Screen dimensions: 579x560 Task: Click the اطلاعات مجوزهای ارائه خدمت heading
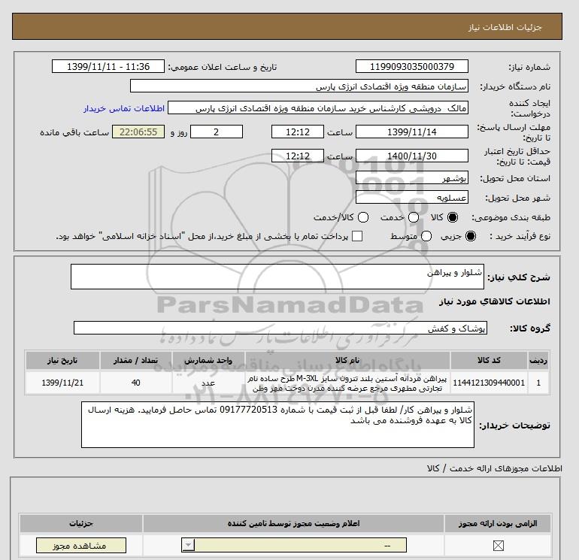click(x=495, y=468)
